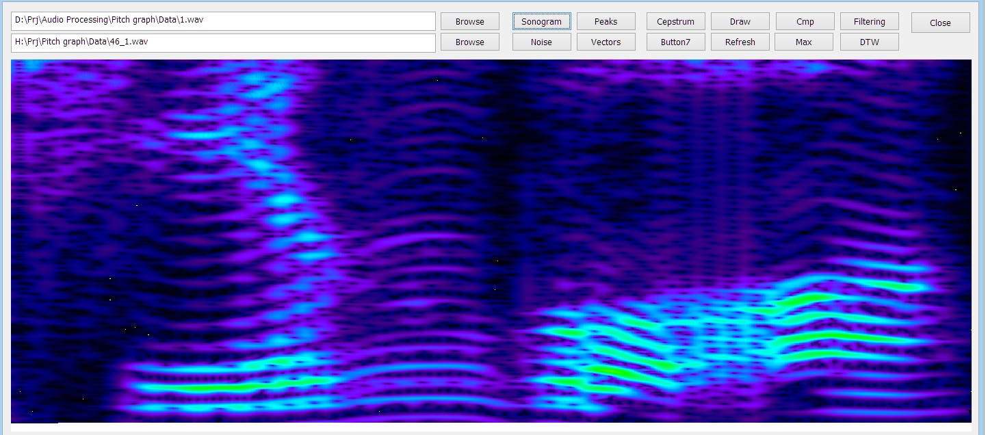988x435 pixels.
Task: Click the Max button
Action: (x=804, y=42)
